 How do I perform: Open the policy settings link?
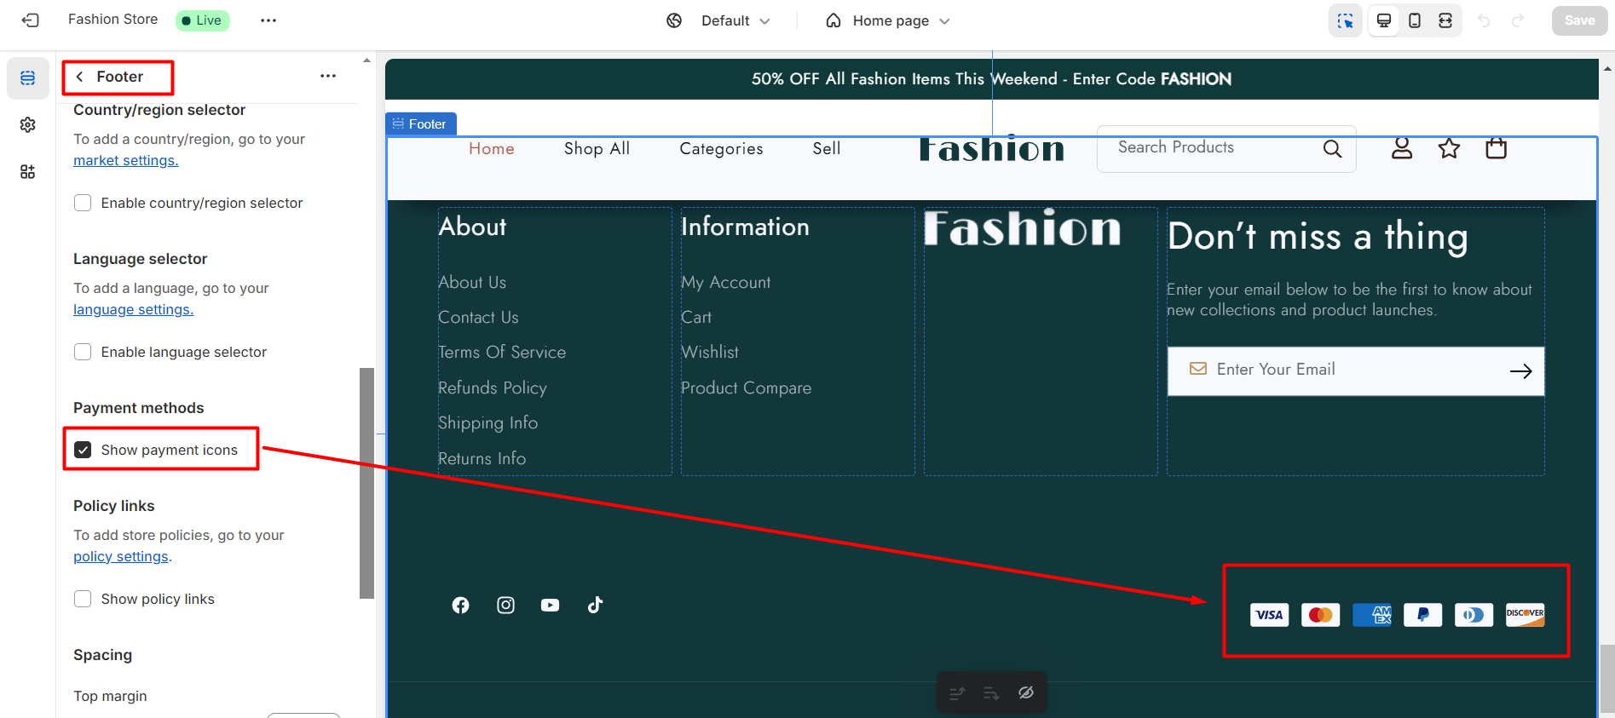point(121,556)
